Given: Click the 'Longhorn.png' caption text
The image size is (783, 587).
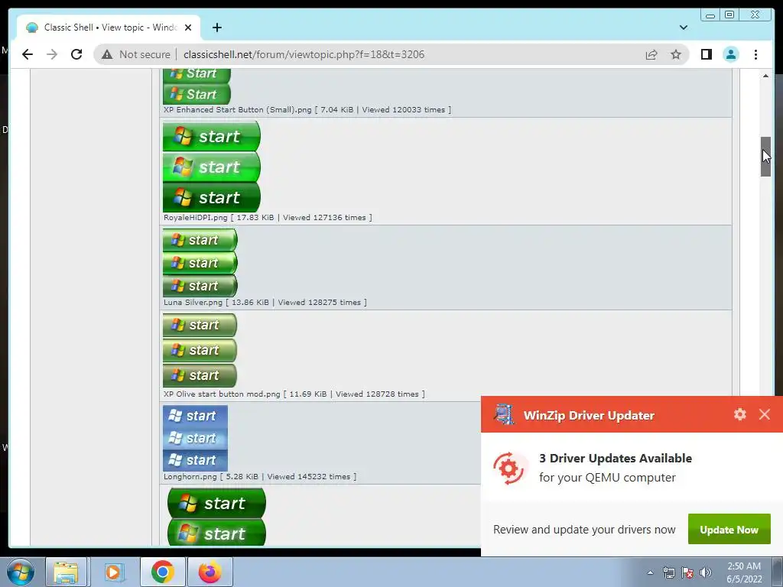Looking at the screenshot, I should point(190,477).
